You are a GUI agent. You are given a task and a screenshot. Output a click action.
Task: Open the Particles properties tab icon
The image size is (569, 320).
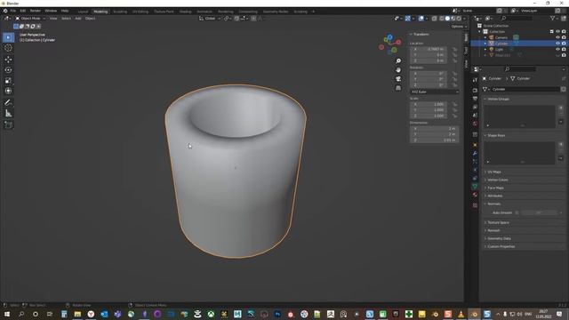coord(475,162)
